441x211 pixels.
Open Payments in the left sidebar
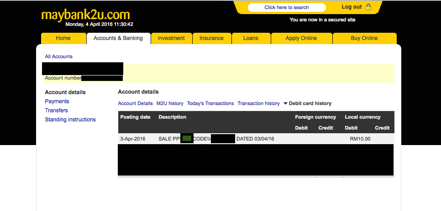click(57, 101)
